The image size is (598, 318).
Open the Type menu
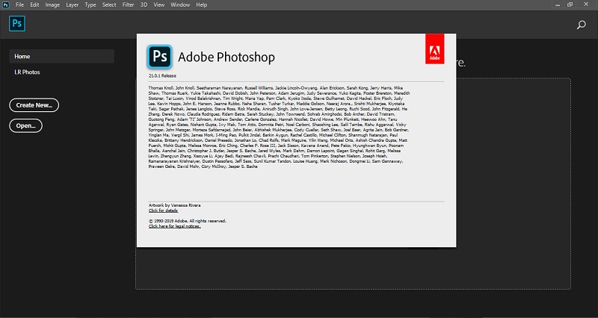click(90, 5)
